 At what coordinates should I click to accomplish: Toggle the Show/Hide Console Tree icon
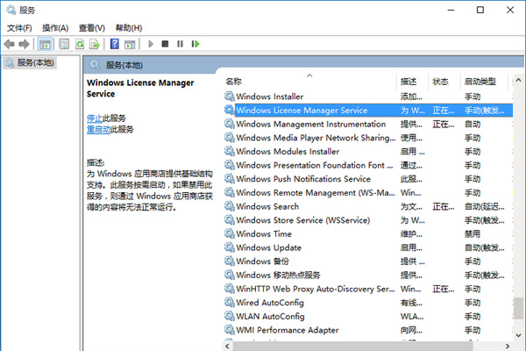tap(46, 43)
